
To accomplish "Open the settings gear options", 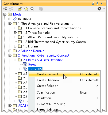I will (99, 9).
